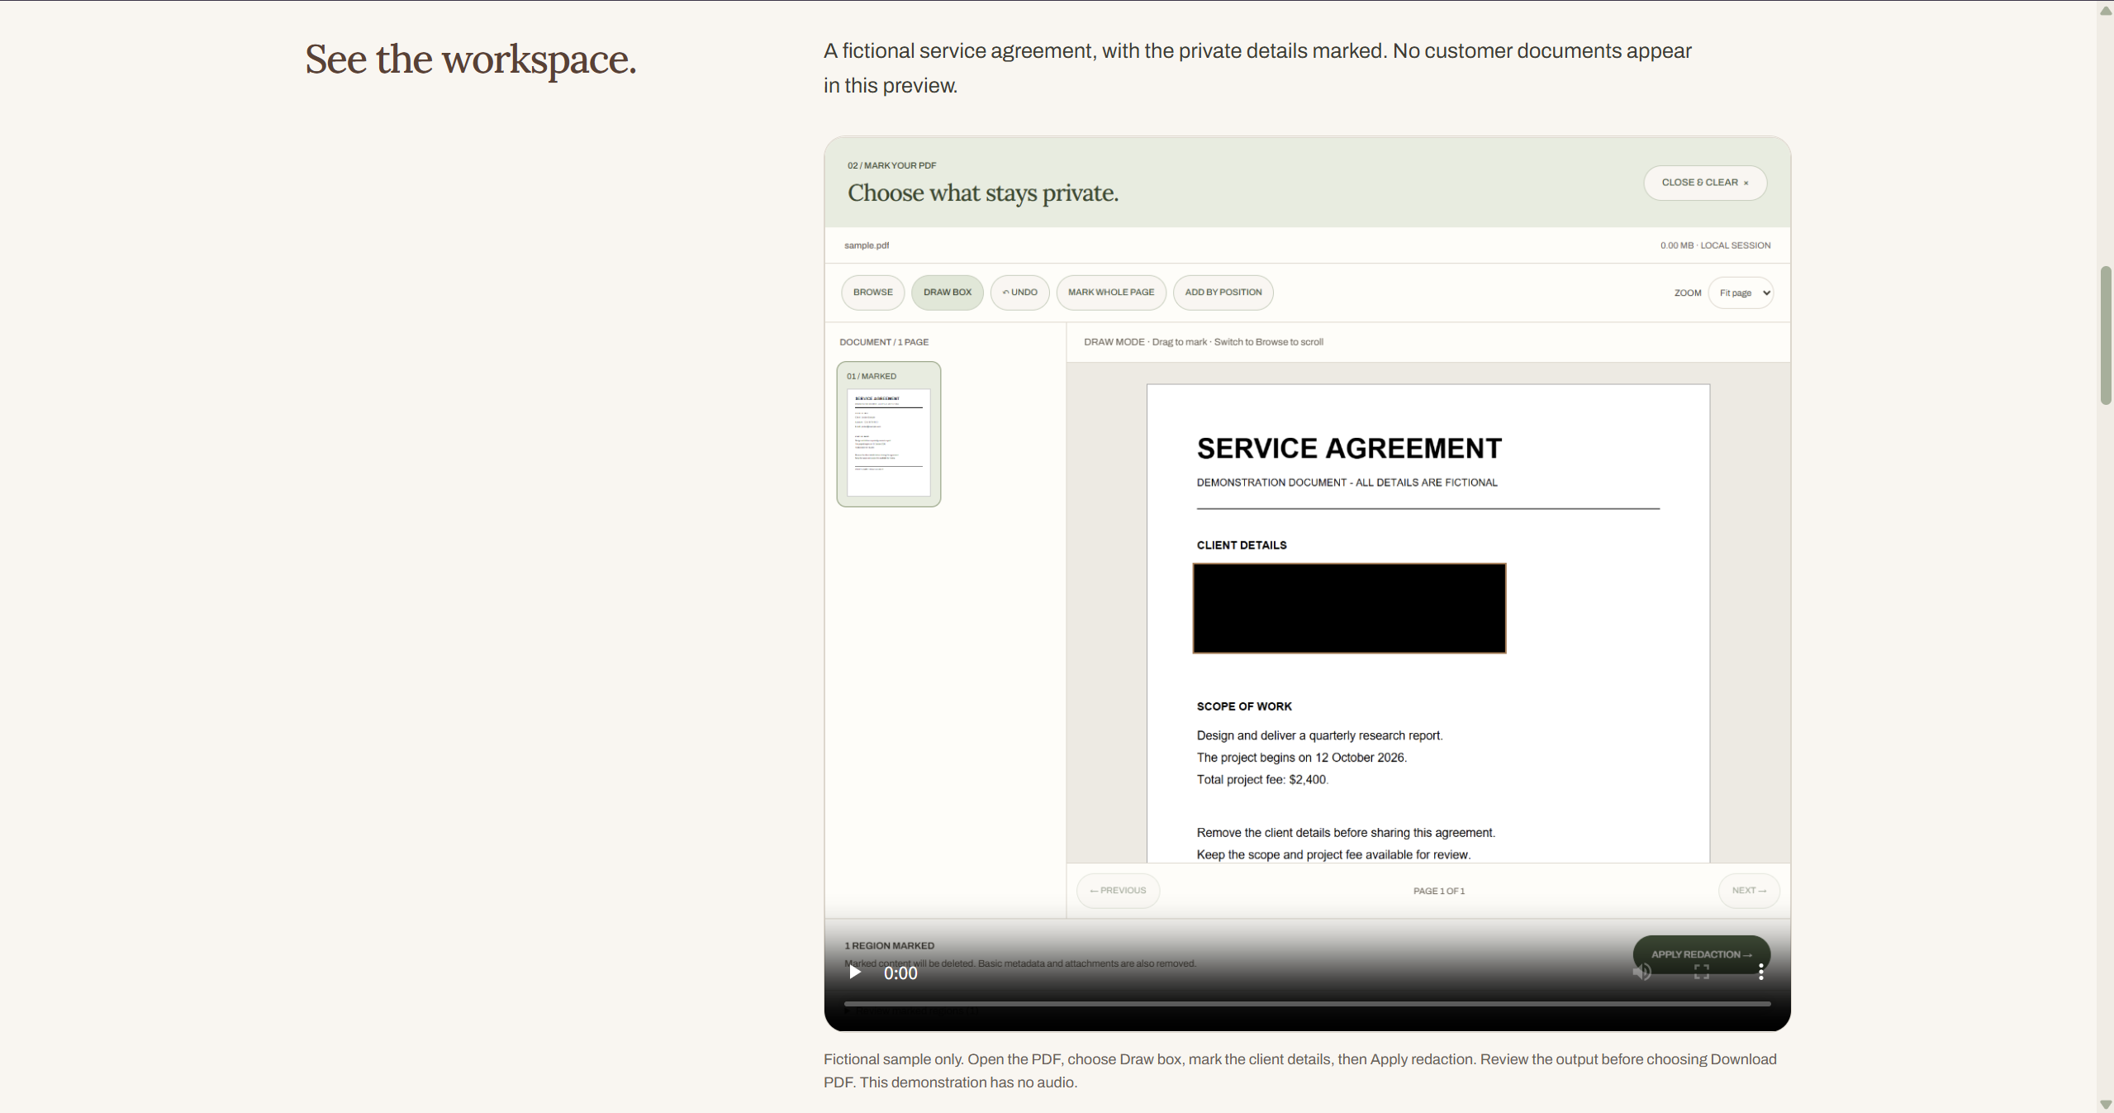This screenshot has width=2114, height=1113.
Task: Click the page scrollbar up arrow
Action: click(2106, 10)
